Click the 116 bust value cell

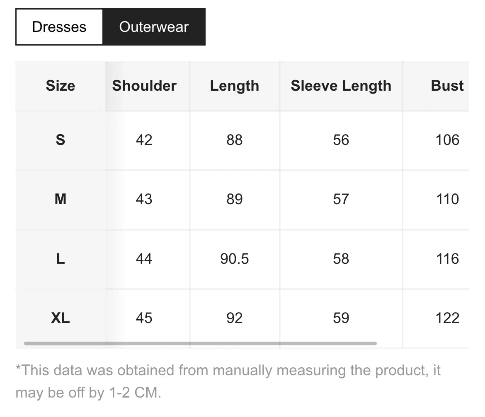tap(447, 259)
